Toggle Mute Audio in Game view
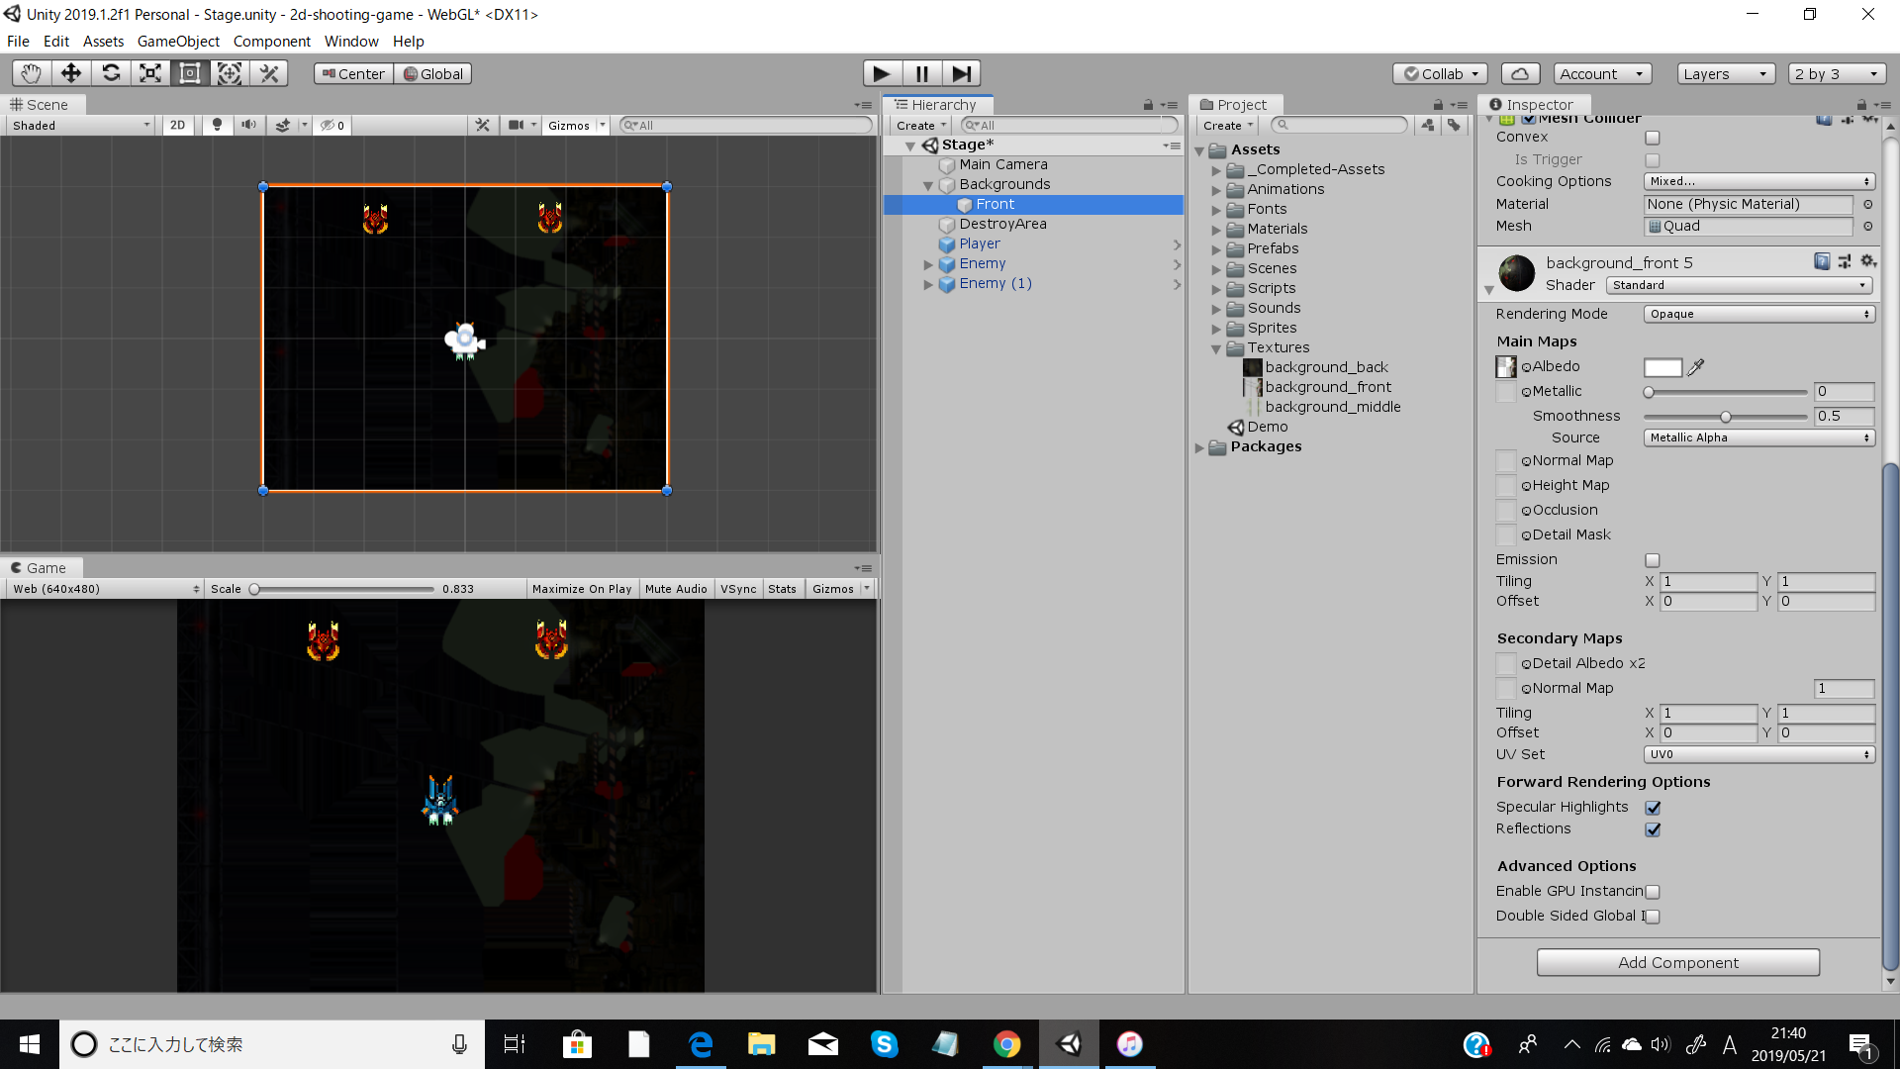Viewport: 1900px width, 1069px height. click(x=676, y=589)
